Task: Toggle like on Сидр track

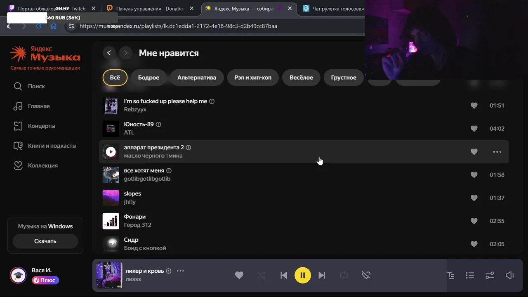Action: pyautogui.click(x=474, y=244)
